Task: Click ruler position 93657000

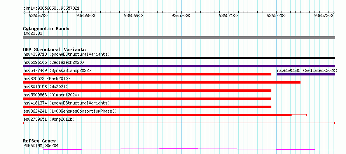Action: [181, 15]
